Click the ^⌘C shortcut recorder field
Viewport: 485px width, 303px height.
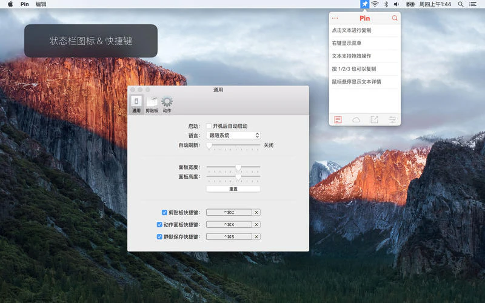[229, 213]
